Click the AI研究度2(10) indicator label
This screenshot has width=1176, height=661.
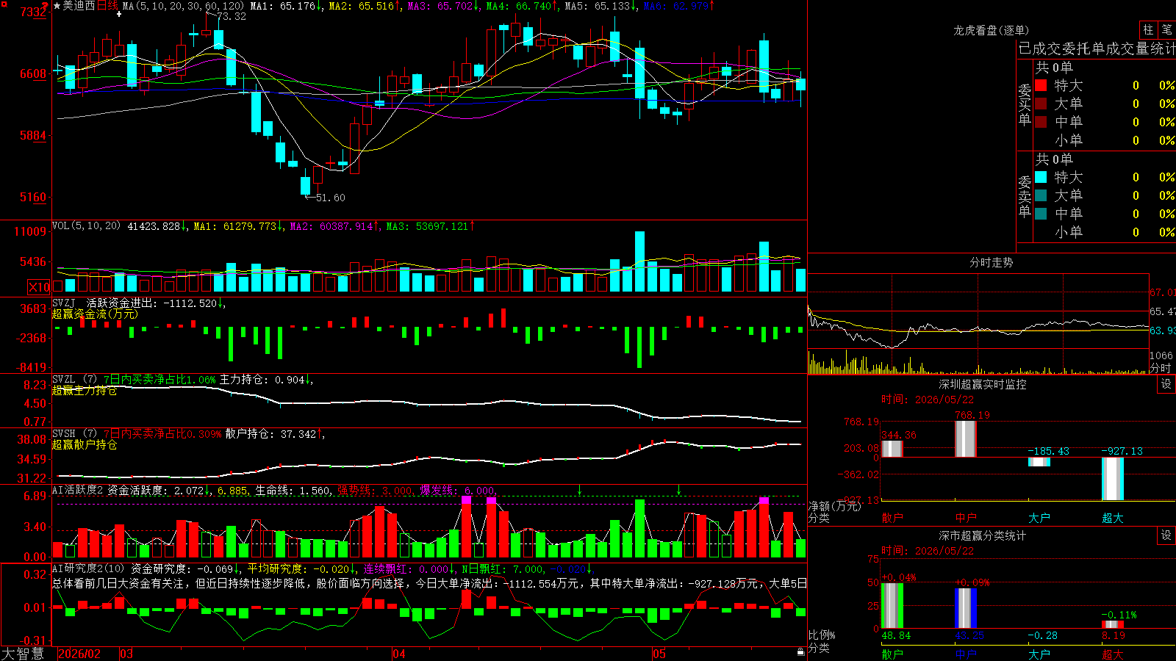88,568
